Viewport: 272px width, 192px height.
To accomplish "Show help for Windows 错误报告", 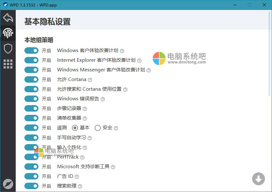I will pyautogui.click(x=103, y=99).
